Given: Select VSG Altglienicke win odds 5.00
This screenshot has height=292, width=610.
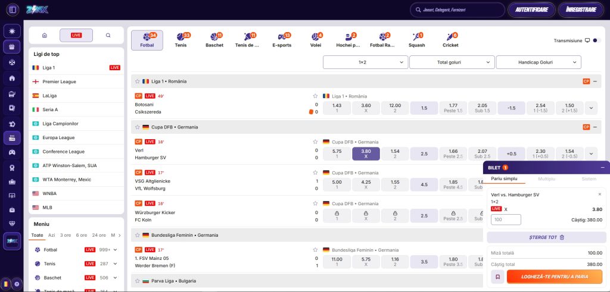Looking at the screenshot, I should [x=337, y=184].
